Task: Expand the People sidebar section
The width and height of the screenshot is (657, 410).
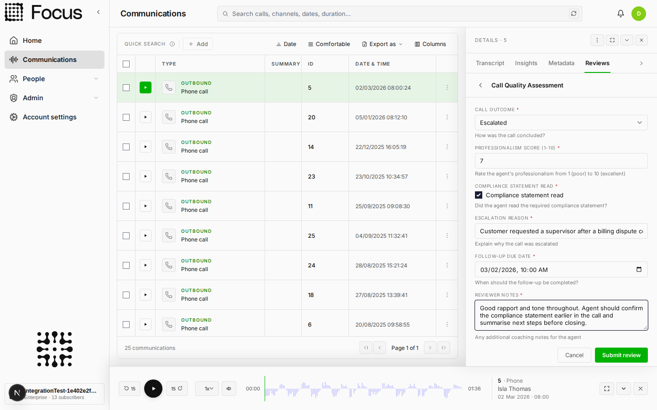Action: tap(54, 79)
